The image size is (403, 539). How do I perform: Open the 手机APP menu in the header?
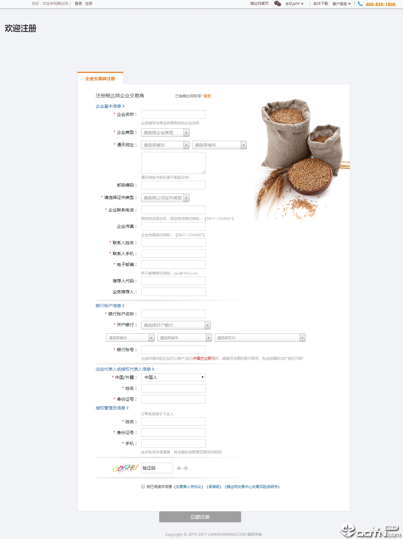tap(294, 4)
